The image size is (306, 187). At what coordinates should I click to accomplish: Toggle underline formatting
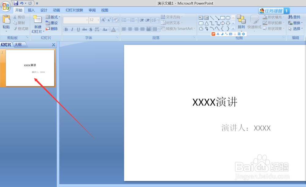tap(78, 29)
